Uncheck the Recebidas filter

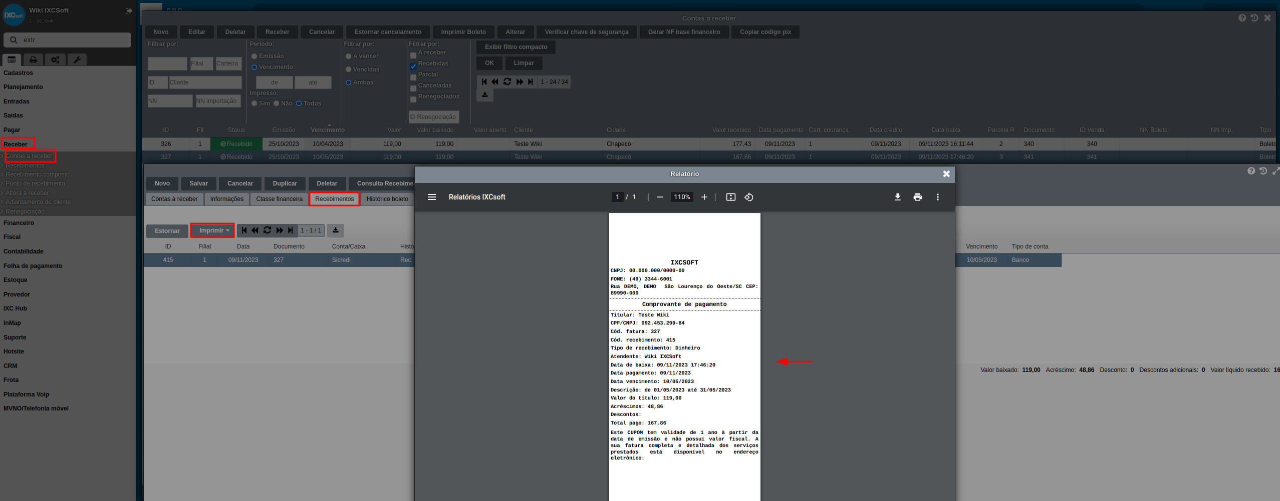click(413, 66)
